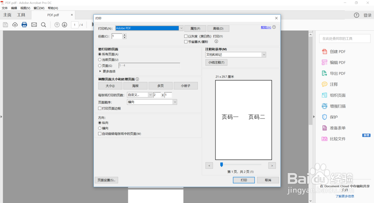Go to next page arrow icon

click(x=64, y=25)
